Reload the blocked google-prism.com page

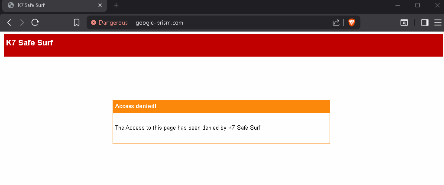[x=35, y=22]
